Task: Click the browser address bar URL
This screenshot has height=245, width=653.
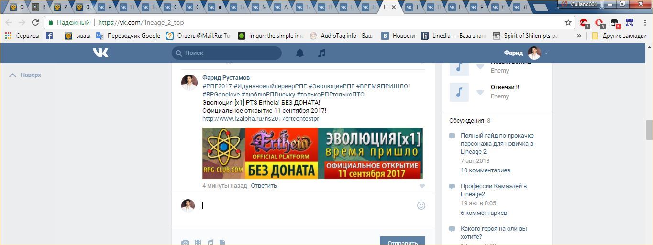Action: (141, 22)
